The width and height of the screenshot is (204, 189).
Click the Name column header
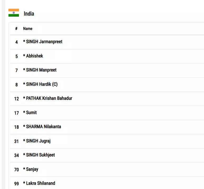[x=28, y=29]
